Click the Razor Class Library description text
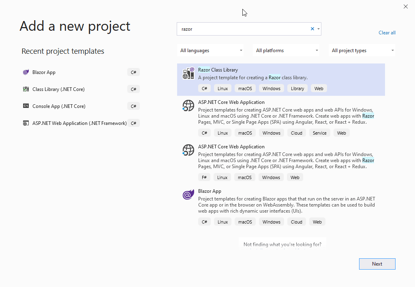 [253, 78]
